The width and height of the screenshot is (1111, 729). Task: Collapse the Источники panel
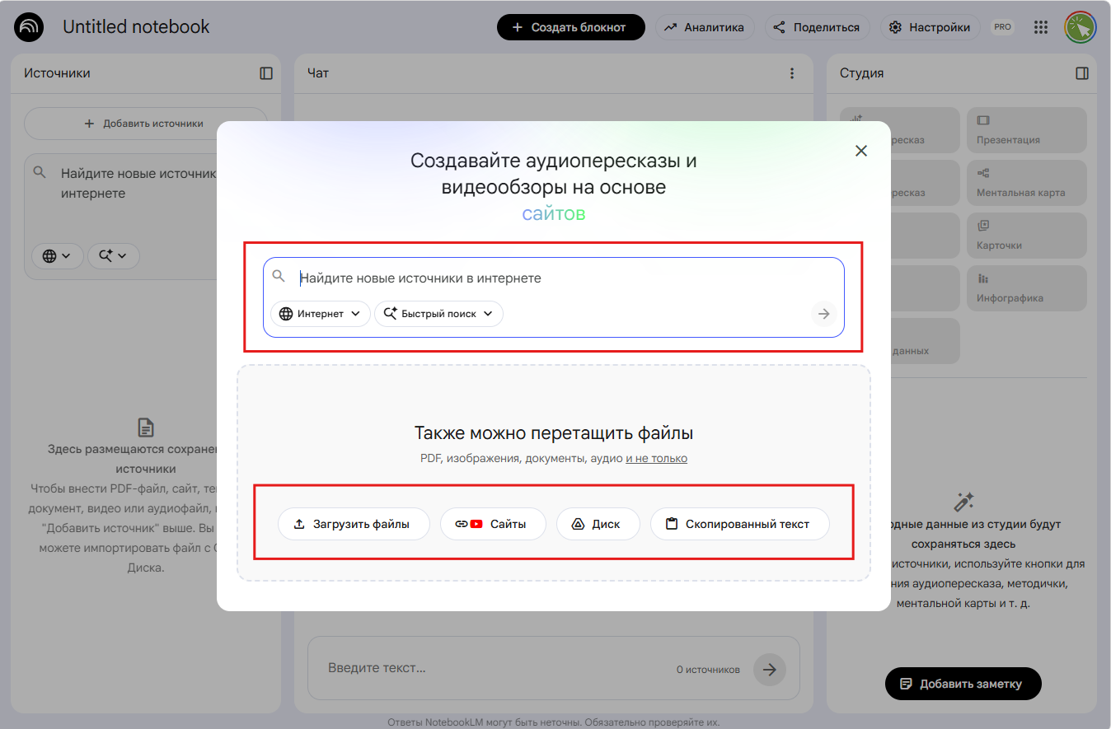click(266, 73)
